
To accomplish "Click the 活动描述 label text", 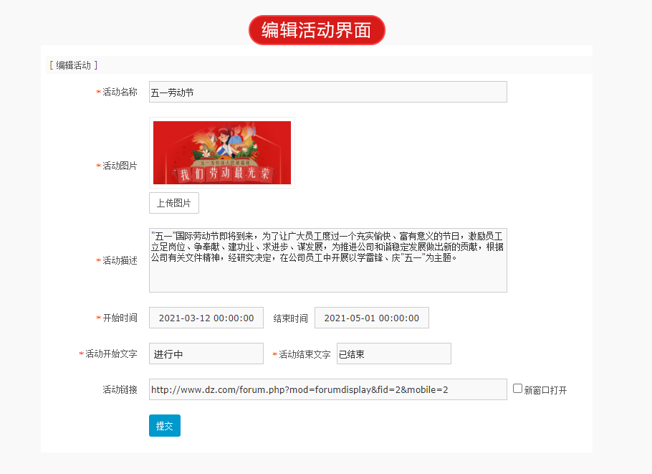I will (x=120, y=260).
